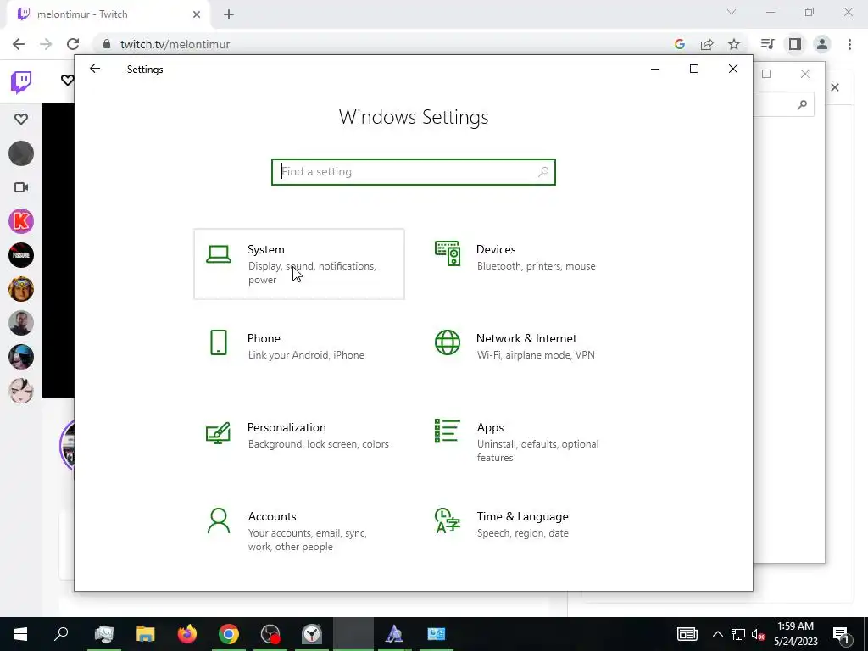The width and height of the screenshot is (868, 651).
Task: Open the Accounts person icon
Action: (218, 520)
